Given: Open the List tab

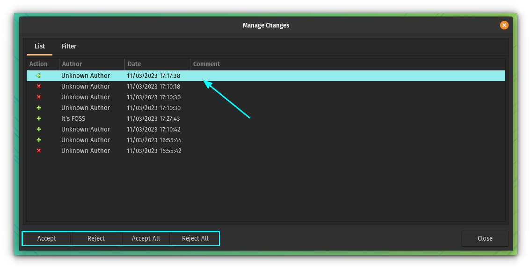Looking at the screenshot, I should click(x=39, y=46).
